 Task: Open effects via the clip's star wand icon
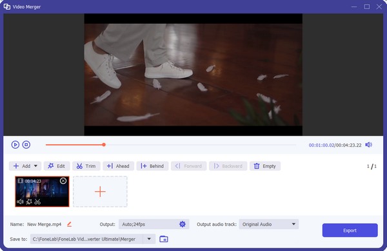tap(29, 202)
